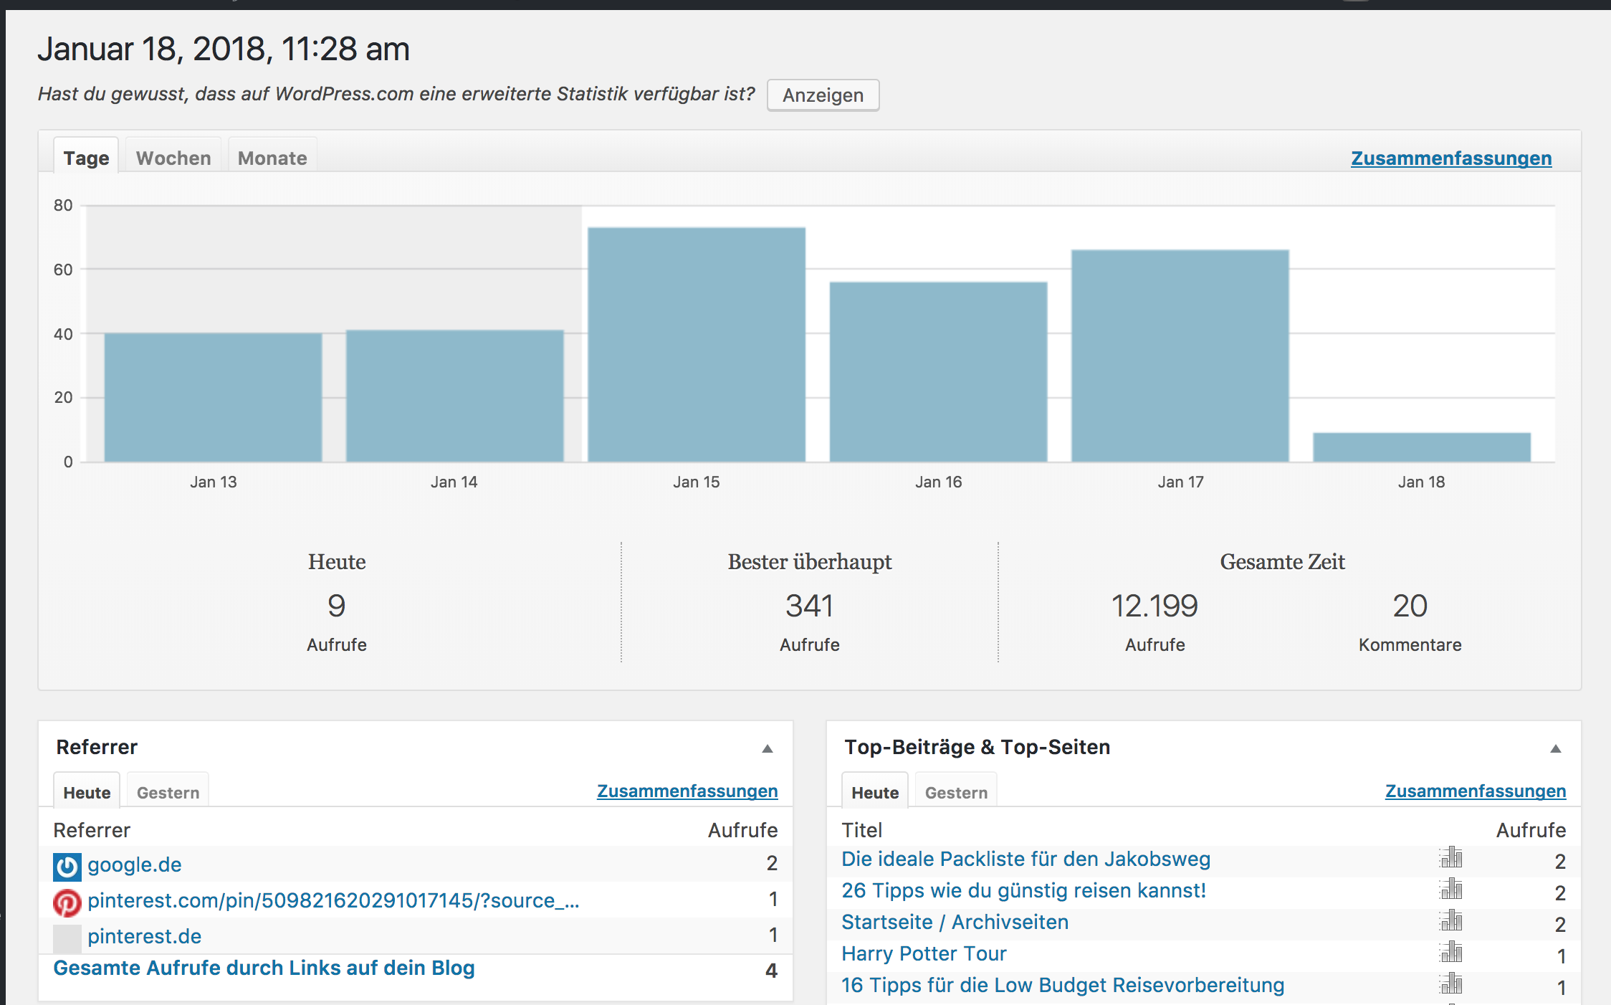Open stats icon for Harry Potter Tour
Screen dimensions: 1611x1005
coord(1451,952)
